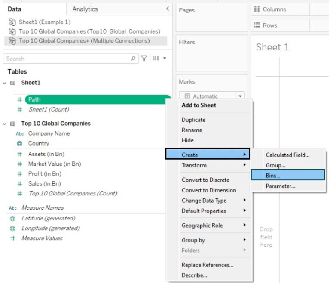Open the field filter funnel icon
Screen dimensions: 330x285
click(144, 58)
